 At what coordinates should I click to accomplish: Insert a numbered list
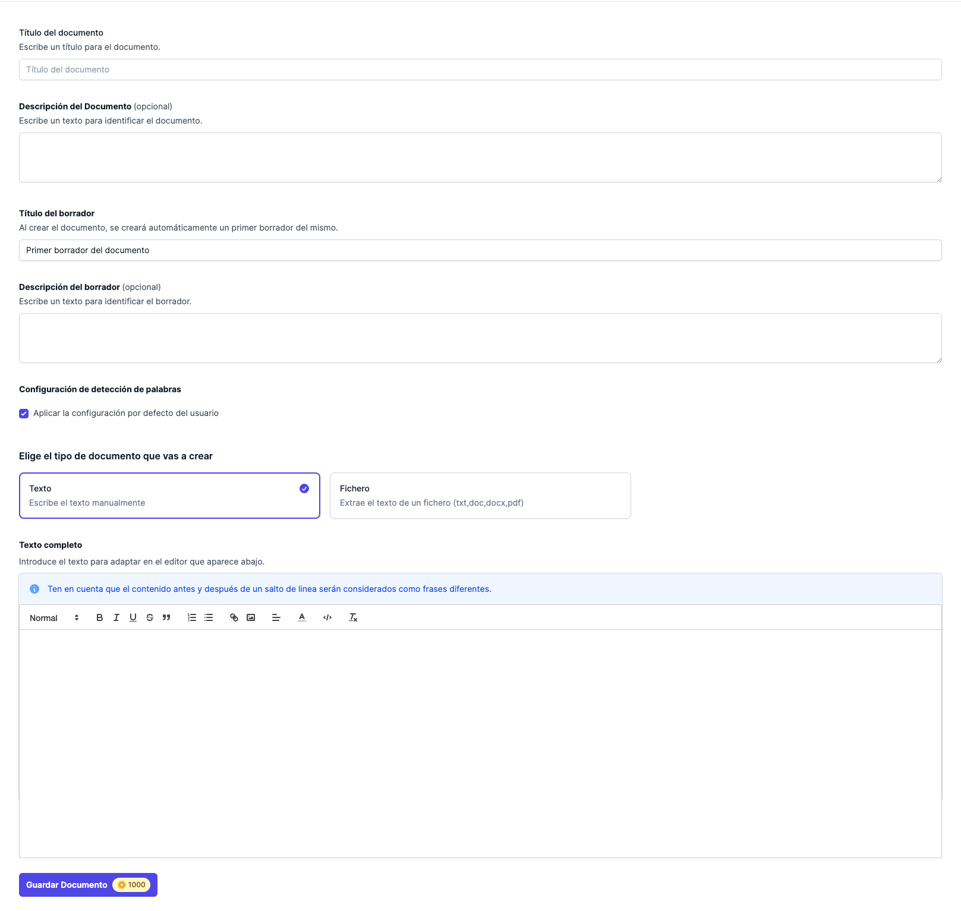191,617
